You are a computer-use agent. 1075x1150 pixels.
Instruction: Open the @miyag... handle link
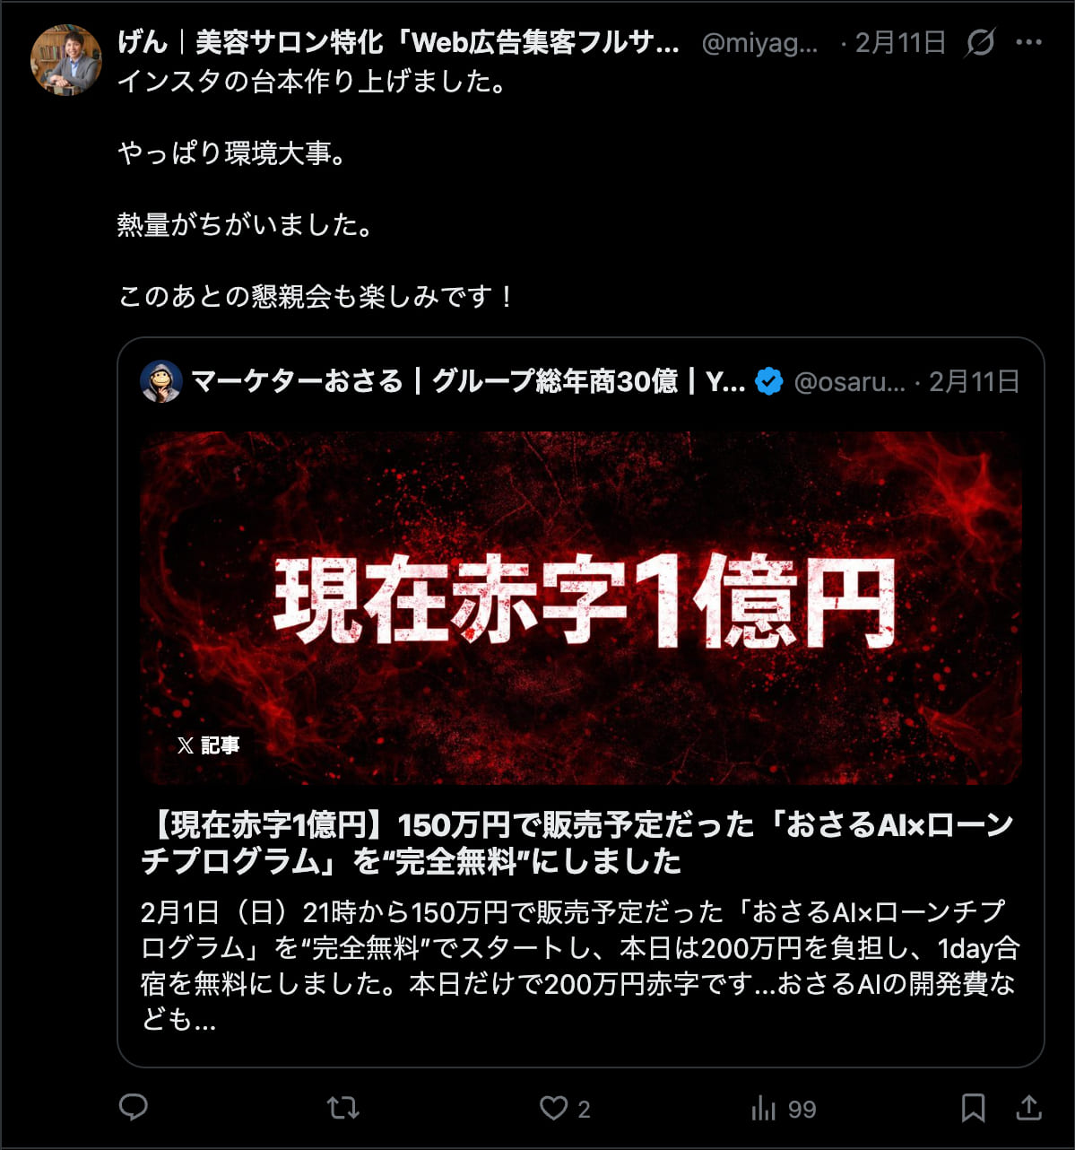click(x=759, y=43)
